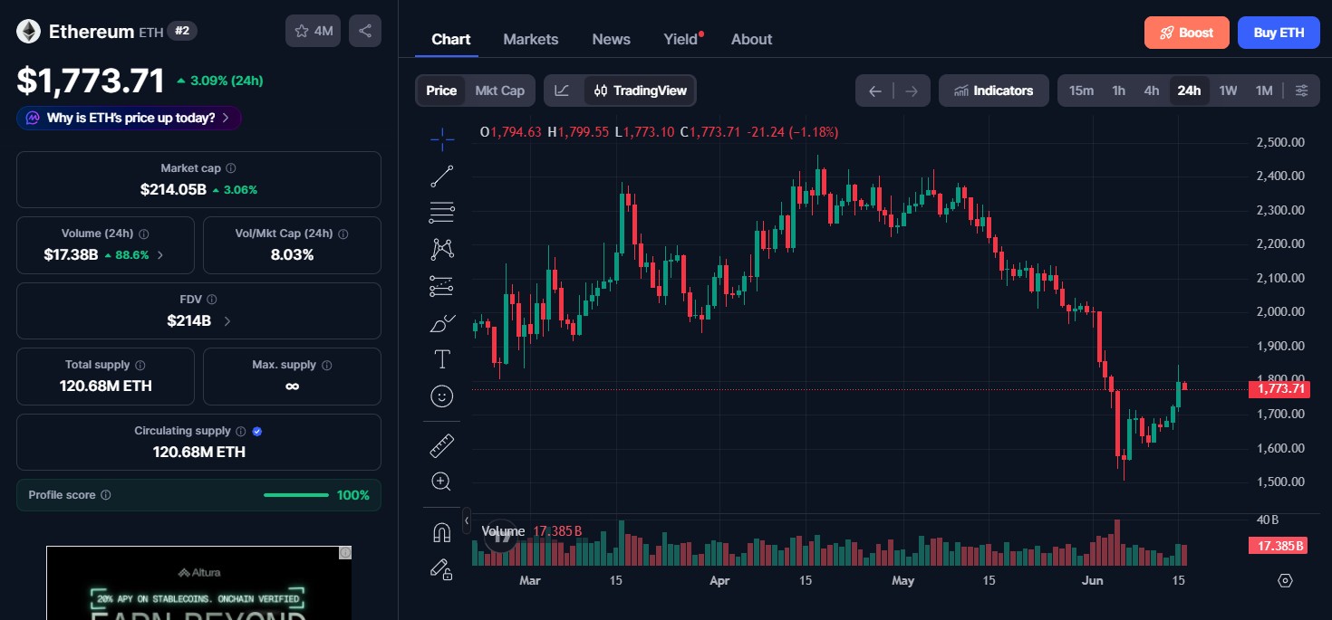Screen dimensions: 1332x620
Task: Select the text annotation tool
Action: pyautogui.click(x=442, y=359)
